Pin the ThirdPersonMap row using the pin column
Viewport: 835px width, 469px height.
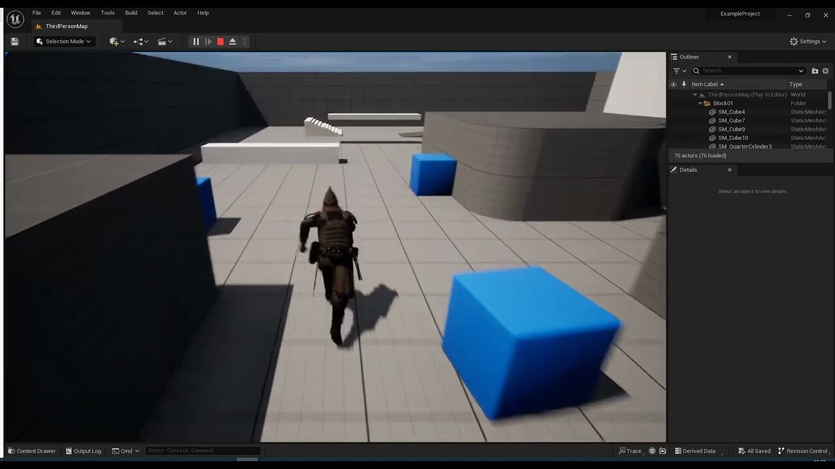(684, 94)
